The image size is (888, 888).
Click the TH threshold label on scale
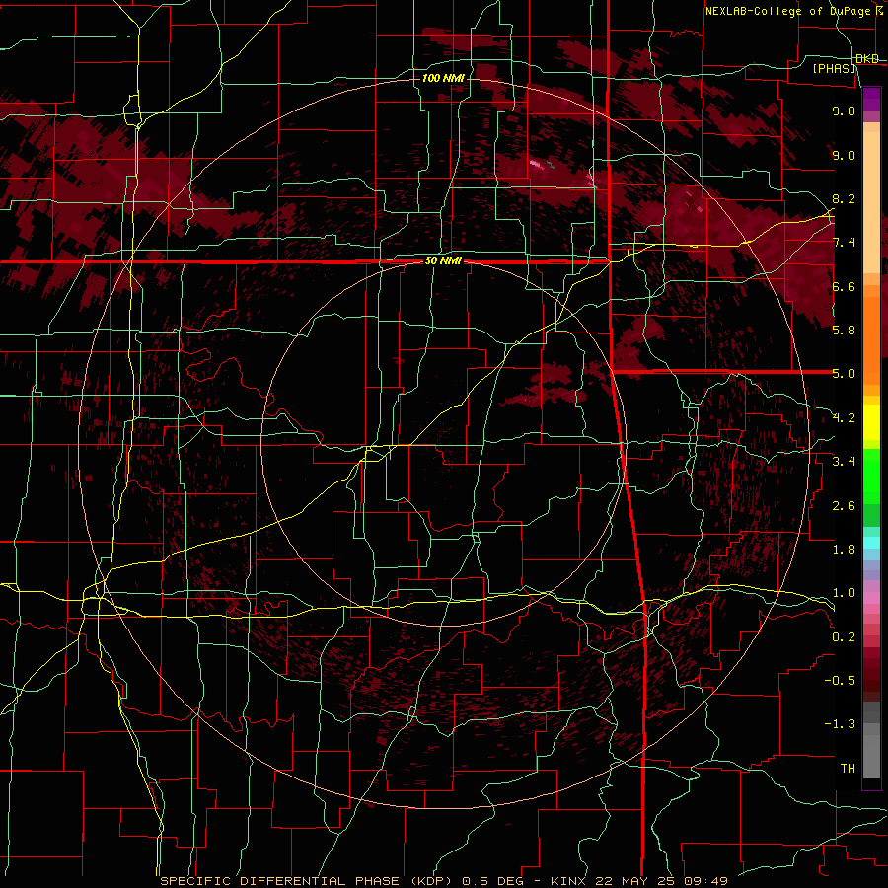(x=848, y=768)
